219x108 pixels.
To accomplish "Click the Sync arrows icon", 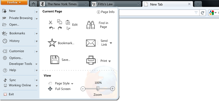I will coord(5,80).
